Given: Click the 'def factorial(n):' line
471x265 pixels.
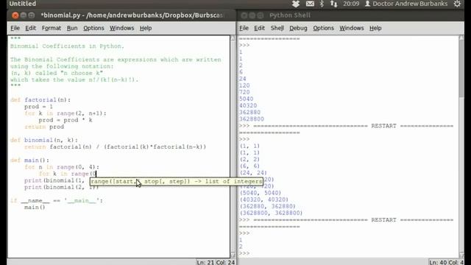Looking at the screenshot, I should point(40,100).
